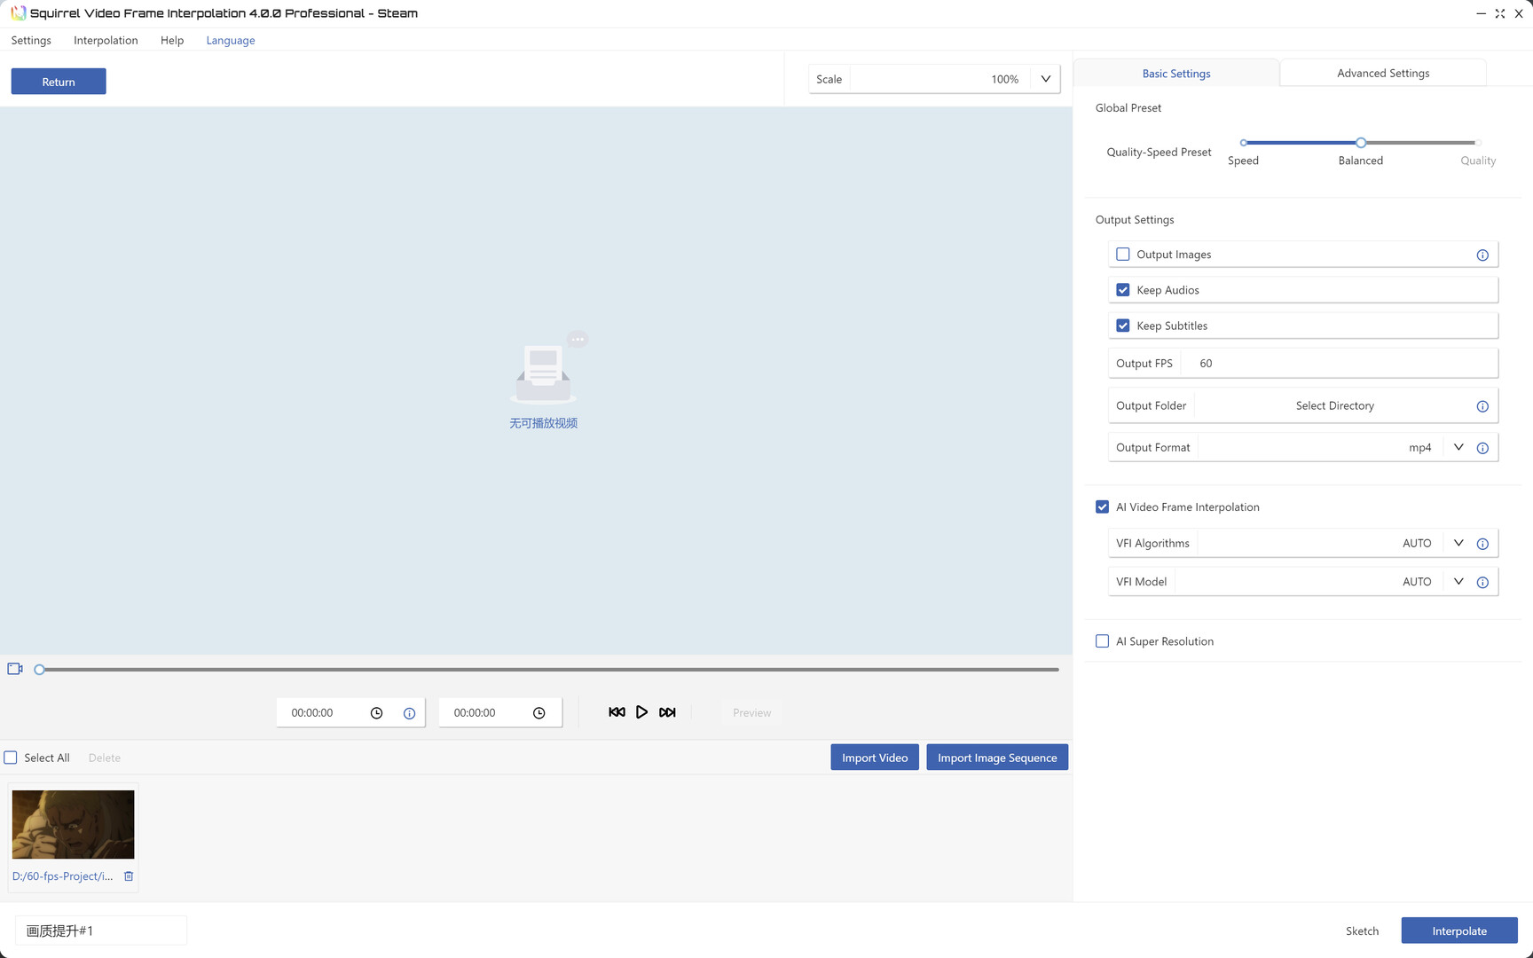Screen dimensions: 1533x958
Task: Expand the Output Format dropdown
Action: pos(1458,448)
